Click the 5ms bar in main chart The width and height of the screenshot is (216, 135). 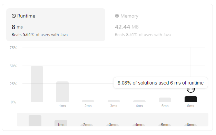pos(165,100)
